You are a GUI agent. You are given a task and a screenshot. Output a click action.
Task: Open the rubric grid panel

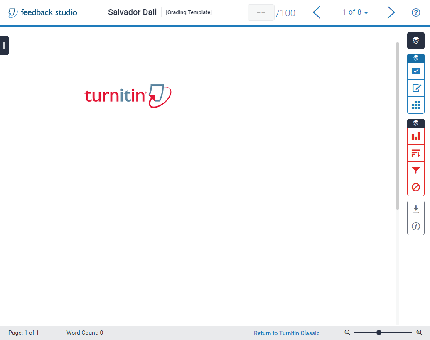click(x=416, y=105)
